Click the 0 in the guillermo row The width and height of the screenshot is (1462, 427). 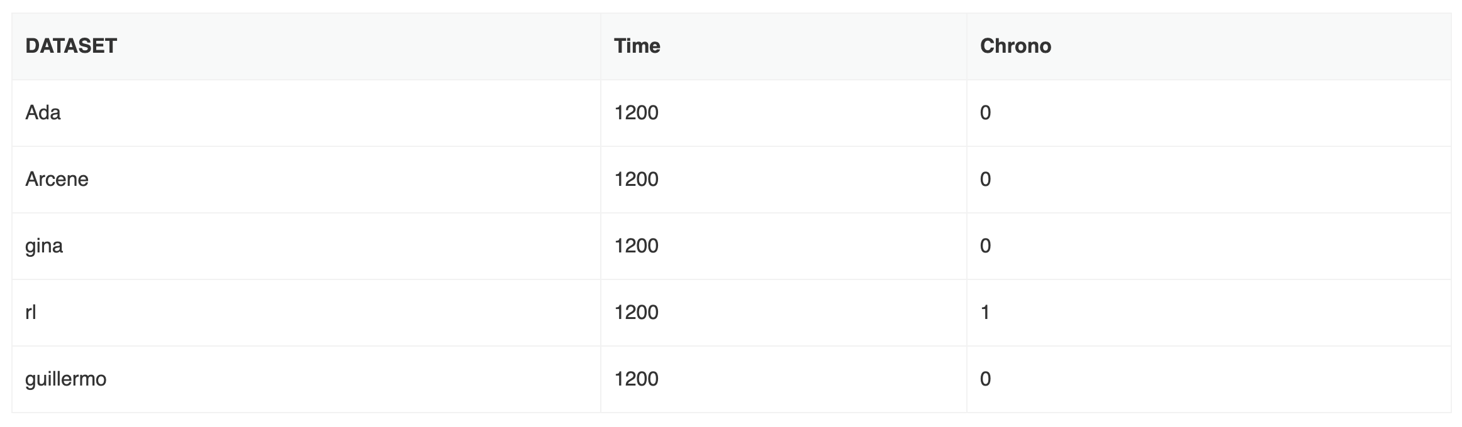tap(985, 379)
